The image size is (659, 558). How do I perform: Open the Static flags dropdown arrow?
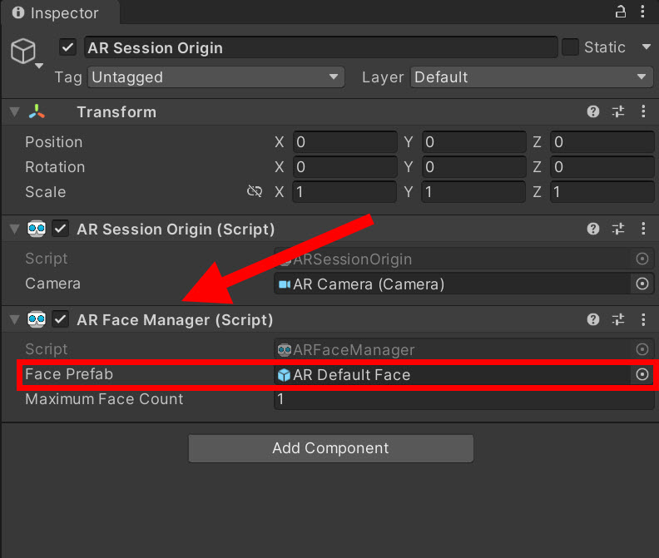[647, 47]
